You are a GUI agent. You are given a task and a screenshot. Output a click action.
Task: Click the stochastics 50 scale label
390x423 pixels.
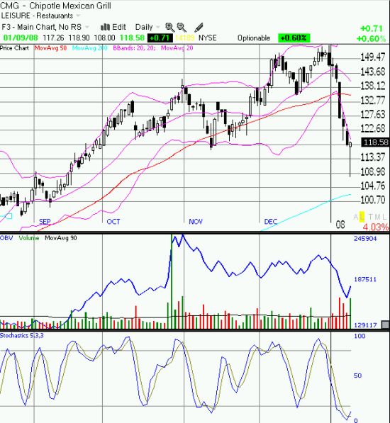point(357,376)
